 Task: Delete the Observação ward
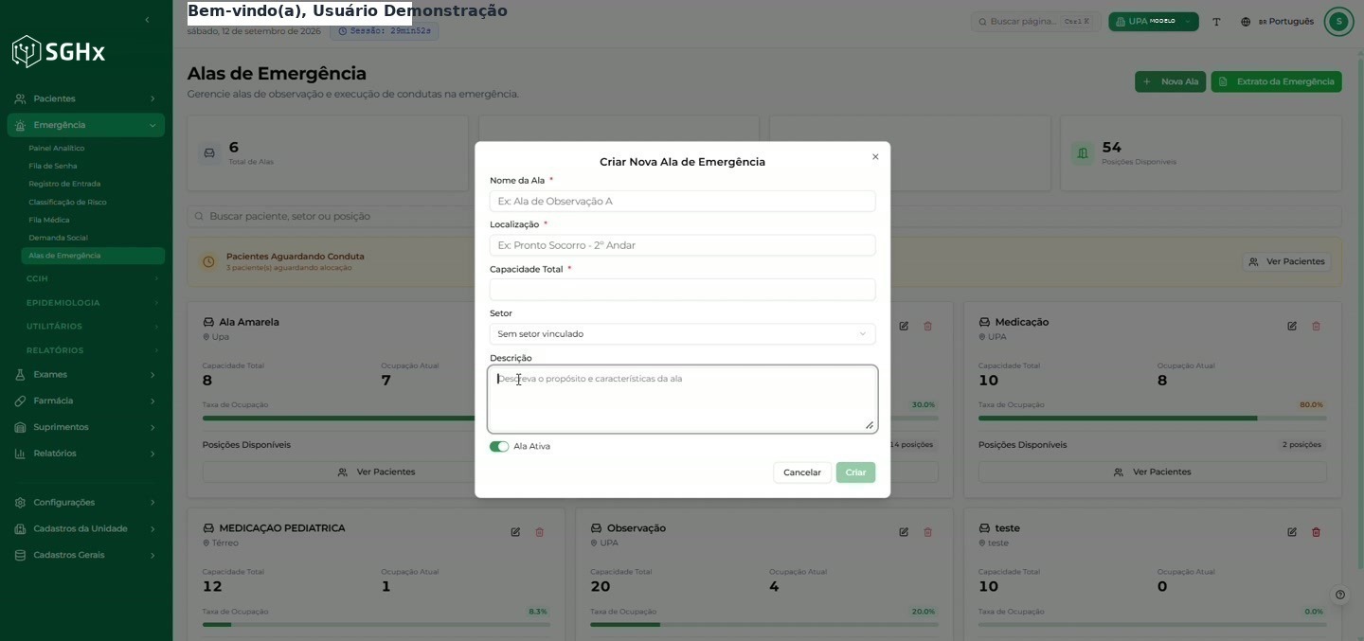click(x=927, y=532)
